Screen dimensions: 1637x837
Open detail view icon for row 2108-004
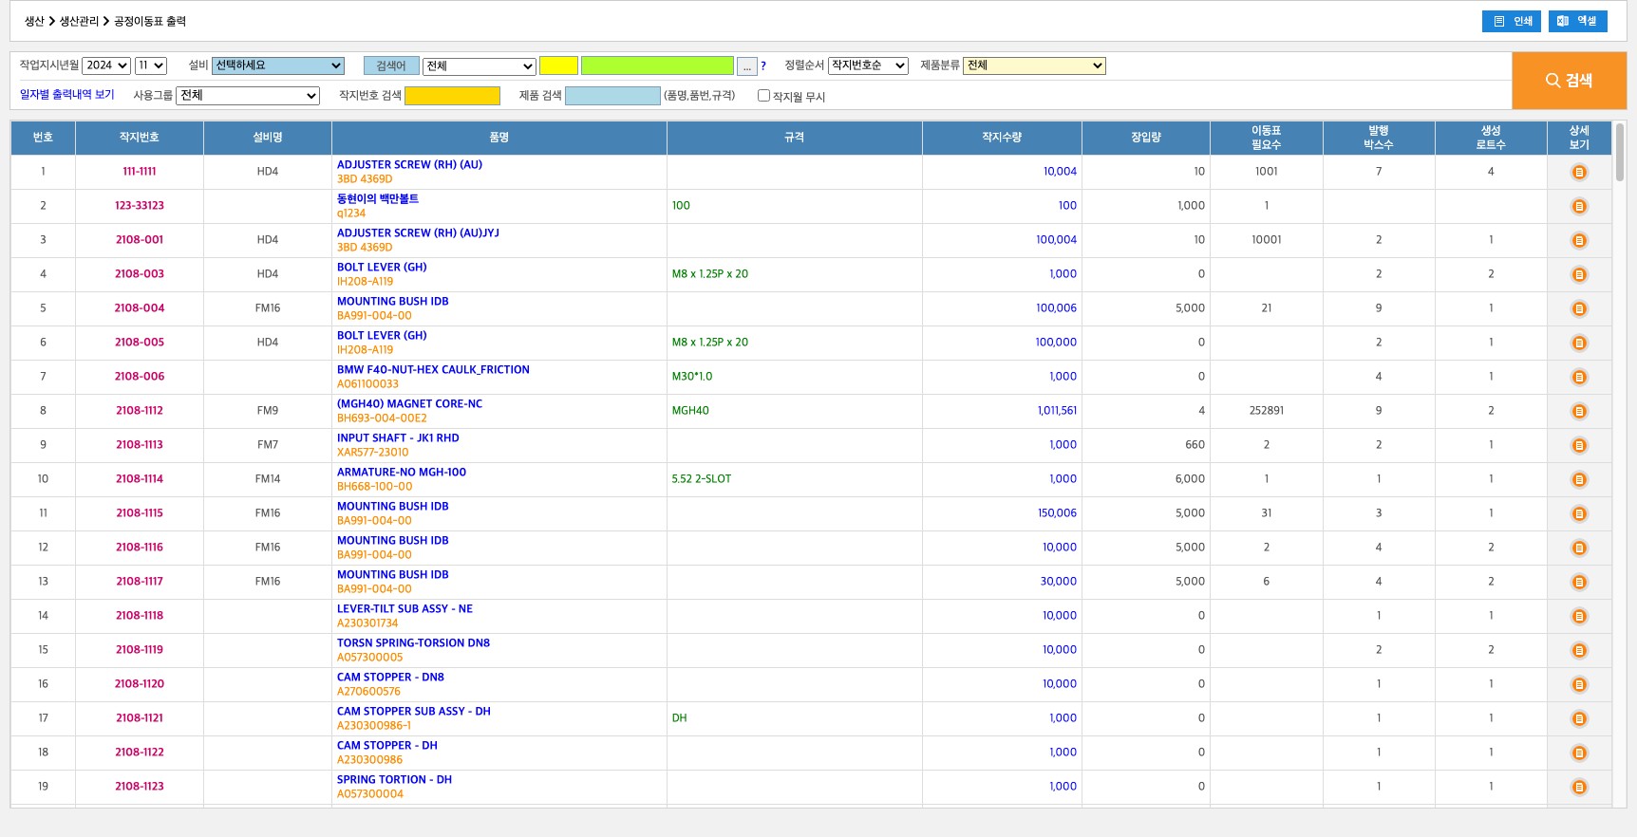coord(1579,308)
